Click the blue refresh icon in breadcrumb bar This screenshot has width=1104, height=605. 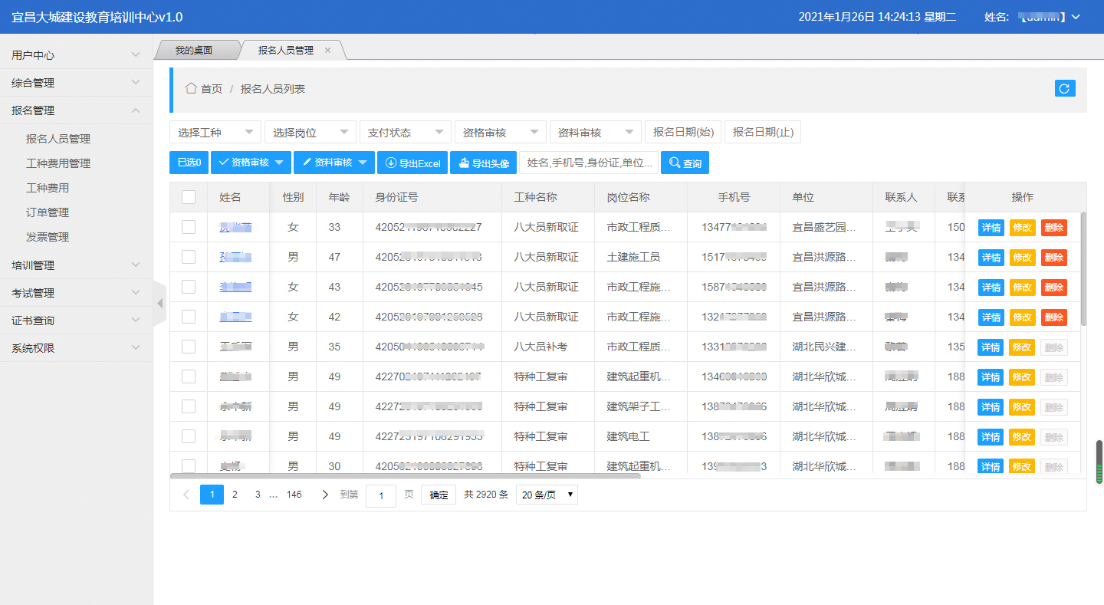(1065, 88)
